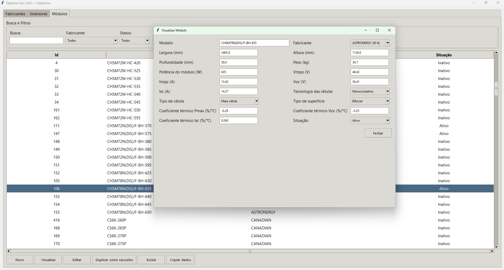
Task: Open the Fabricante filter dropdown
Action: tap(115, 41)
